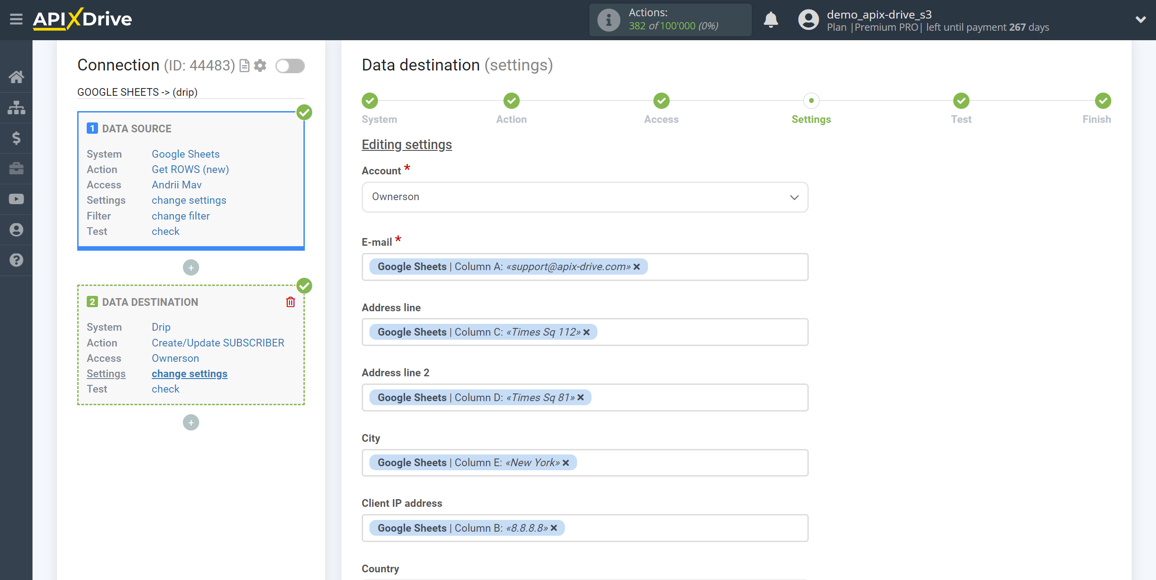Expand the account menu chevron
The image size is (1156, 580).
(1141, 19)
